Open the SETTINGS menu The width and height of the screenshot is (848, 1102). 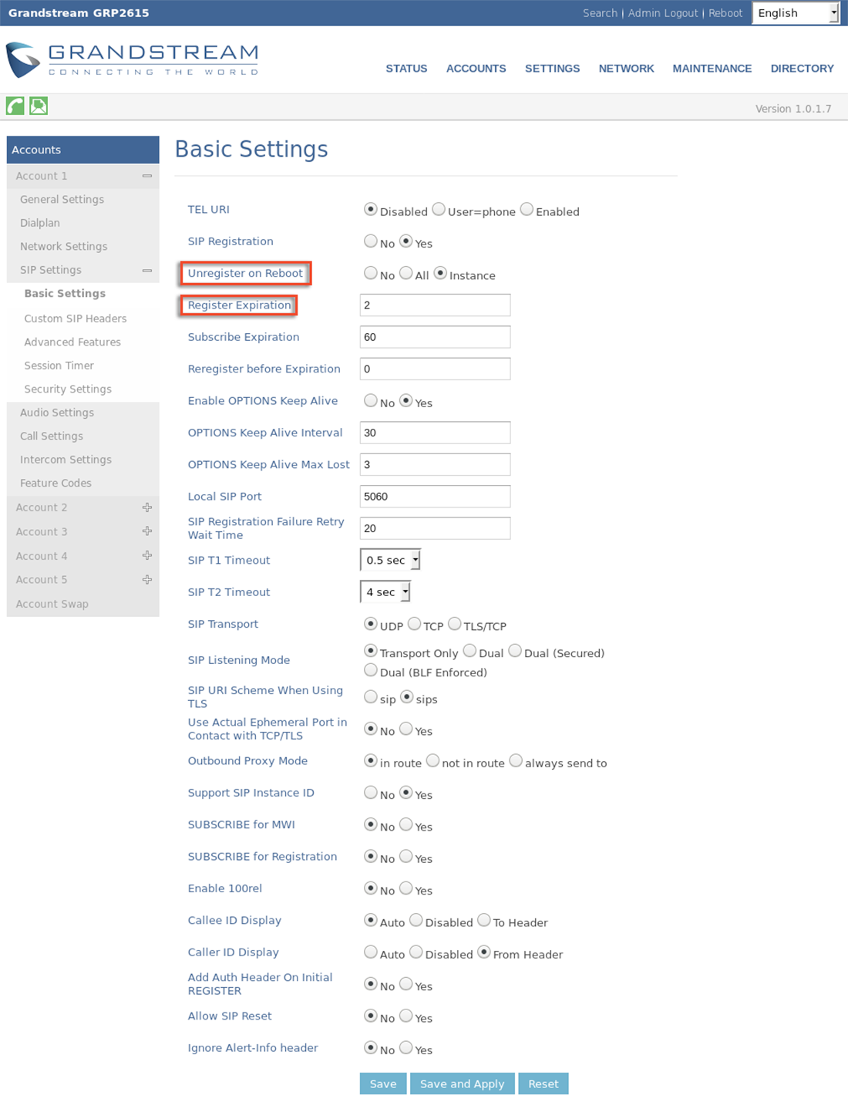[x=552, y=69]
